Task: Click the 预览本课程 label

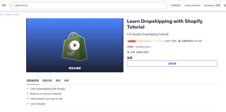Action: pos(75,68)
